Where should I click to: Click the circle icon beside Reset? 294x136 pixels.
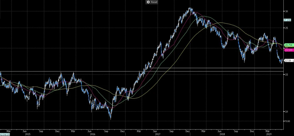pos(148,2)
